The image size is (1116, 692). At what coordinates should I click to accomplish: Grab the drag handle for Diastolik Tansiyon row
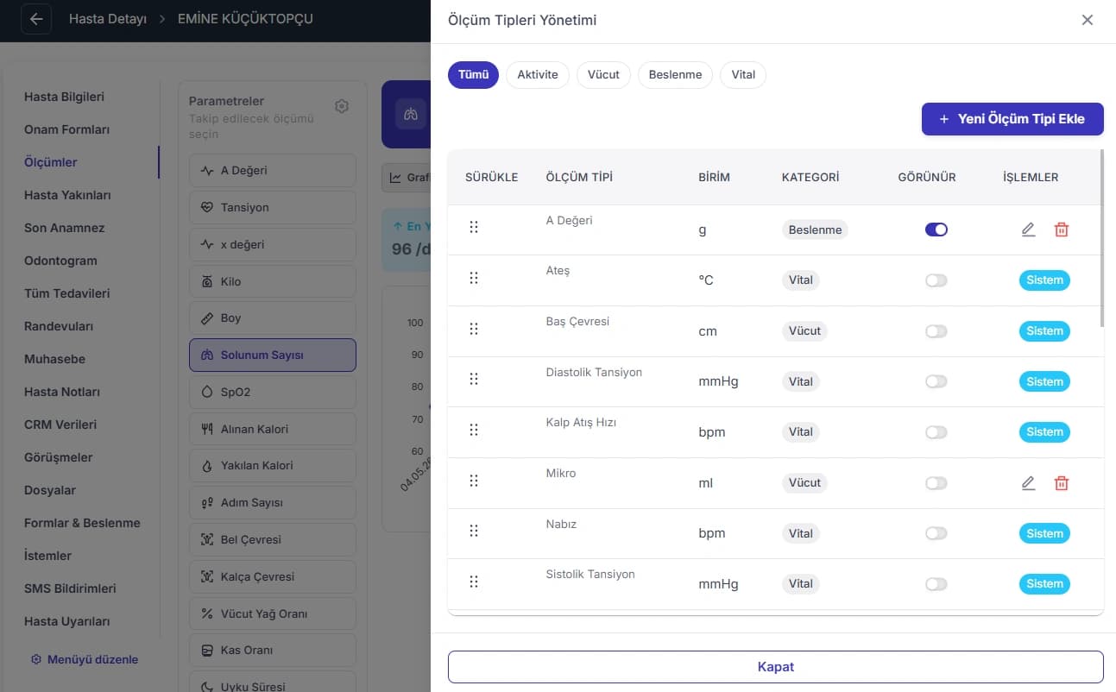coord(474,379)
